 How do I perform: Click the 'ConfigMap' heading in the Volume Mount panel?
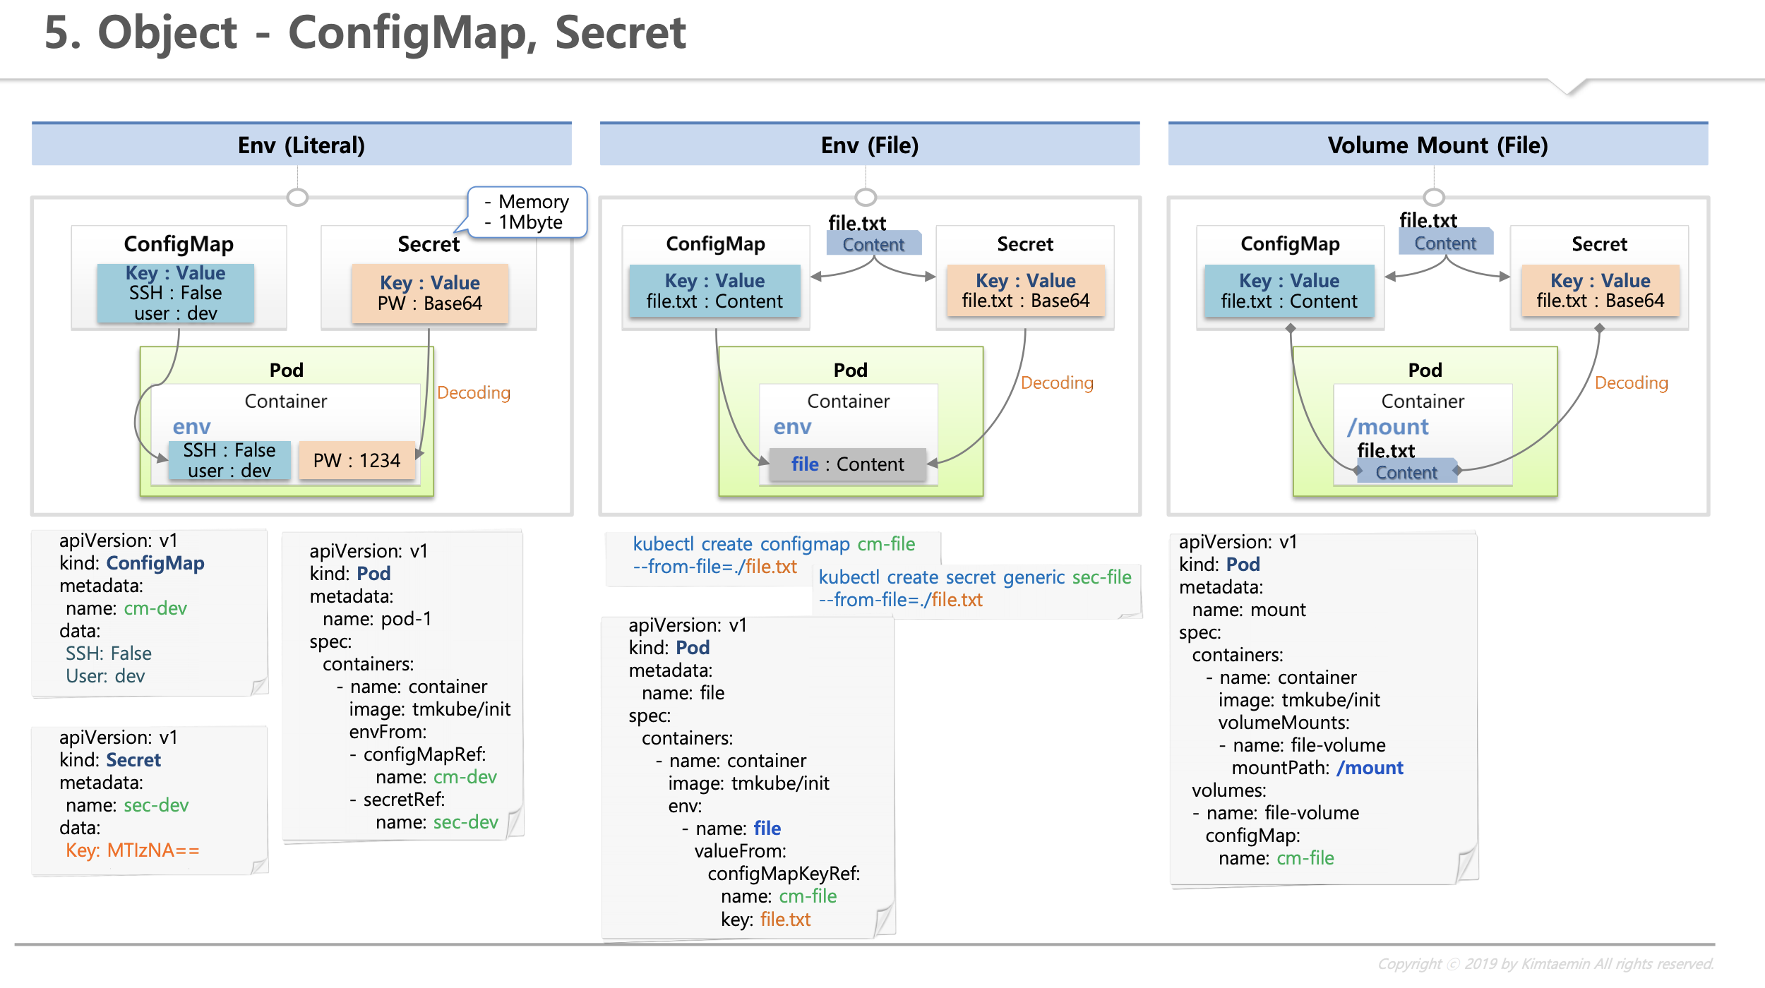tap(1291, 244)
